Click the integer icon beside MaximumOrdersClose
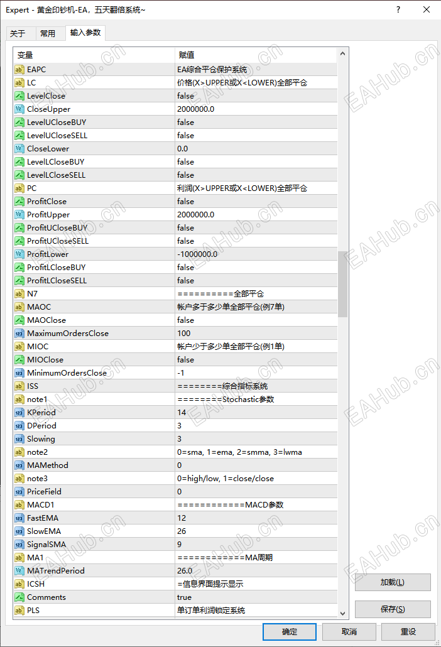Screen dimensions: 441x647 coord(19,334)
